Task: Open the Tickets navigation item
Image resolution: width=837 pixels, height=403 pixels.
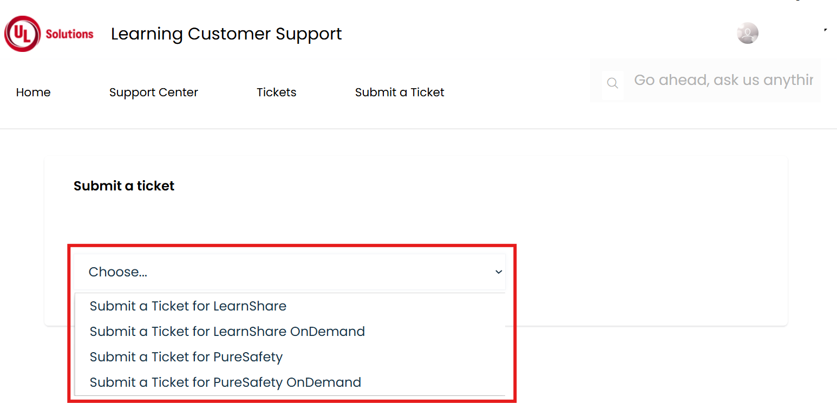Action: 277,93
